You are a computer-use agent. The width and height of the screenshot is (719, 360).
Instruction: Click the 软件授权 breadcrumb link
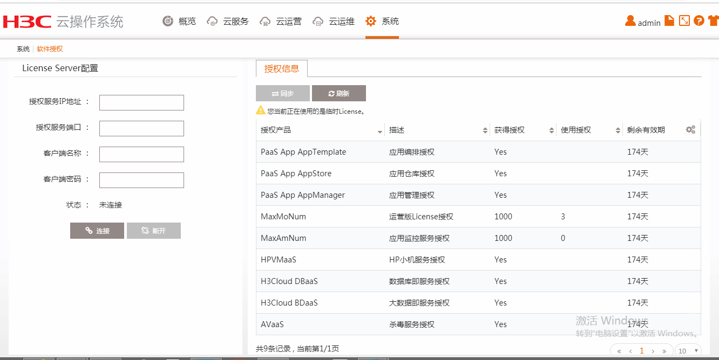[x=50, y=49]
